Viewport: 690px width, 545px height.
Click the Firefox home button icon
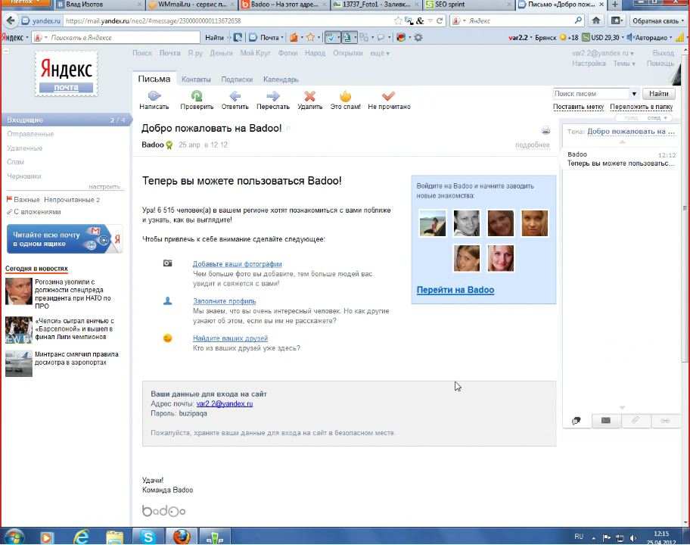click(x=596, y=20)
